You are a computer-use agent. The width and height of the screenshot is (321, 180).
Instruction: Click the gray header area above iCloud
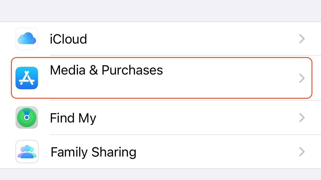pos(160,11)
